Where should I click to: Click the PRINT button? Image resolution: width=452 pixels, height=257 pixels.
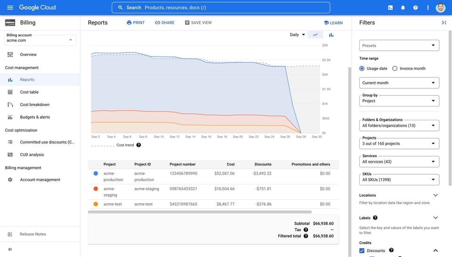[x=136, y=23]
